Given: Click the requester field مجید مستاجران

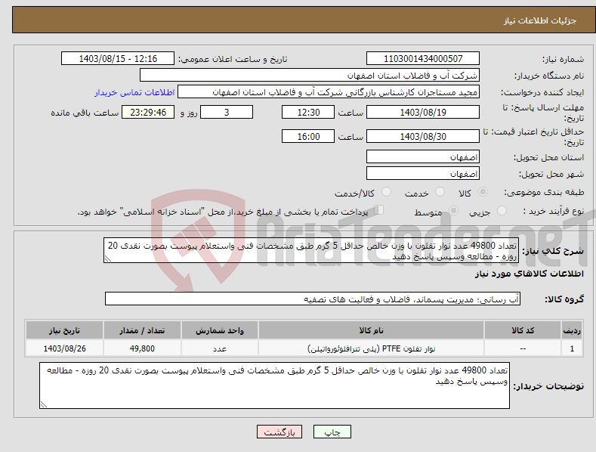Looking at the screenshot, I should (x=329, y=92).
